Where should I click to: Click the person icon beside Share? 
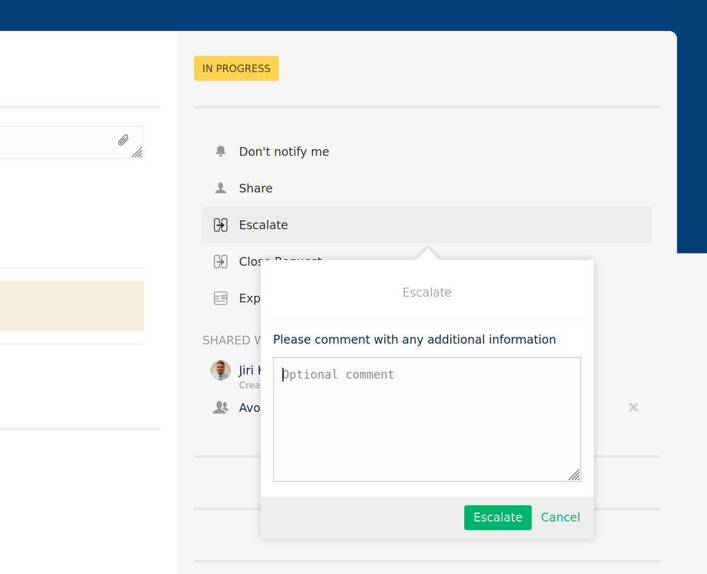221,188
